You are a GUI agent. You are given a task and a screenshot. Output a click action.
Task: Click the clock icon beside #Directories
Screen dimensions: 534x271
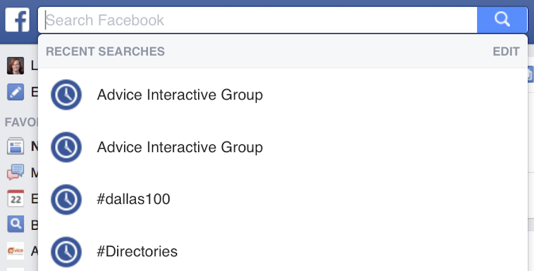[66, 251]
